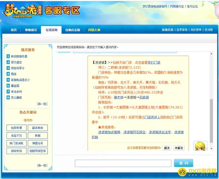The image size is (219, 179).
Task: Open the 无底洞 faction link
Action: [144, 97]
